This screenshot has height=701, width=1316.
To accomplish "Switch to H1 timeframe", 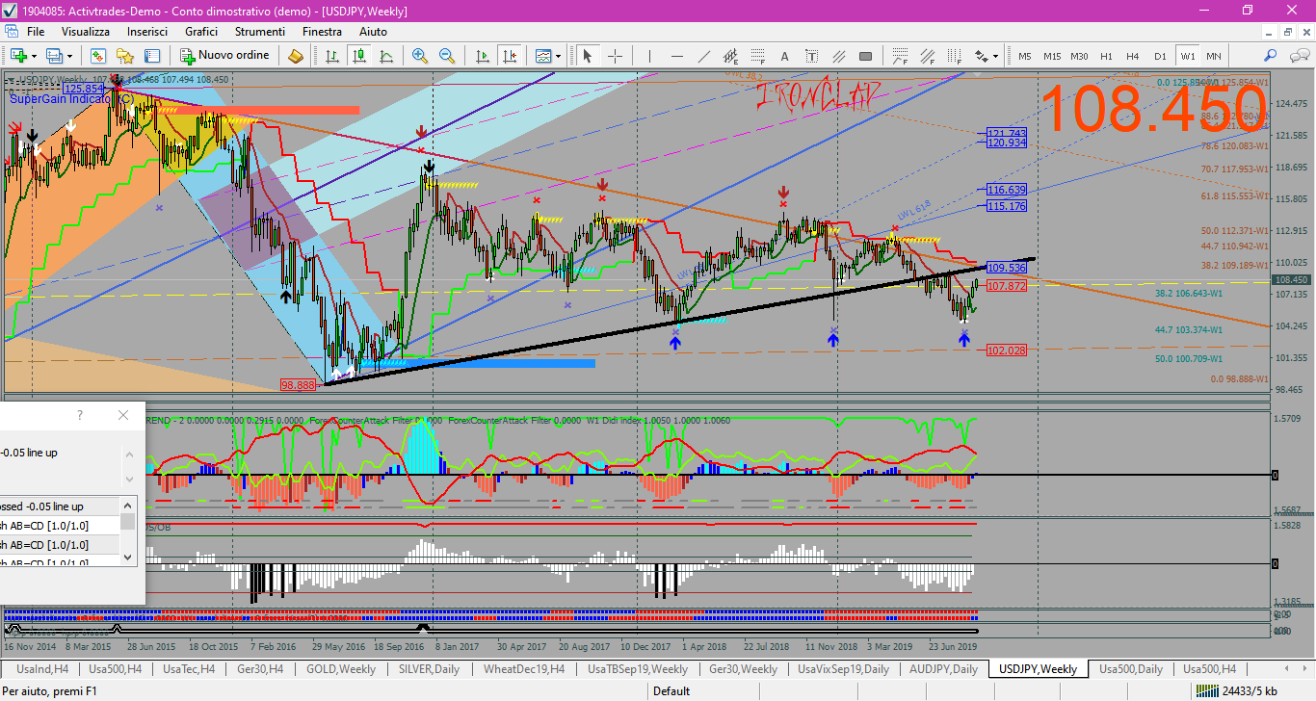I will (x=1106, y=56).
